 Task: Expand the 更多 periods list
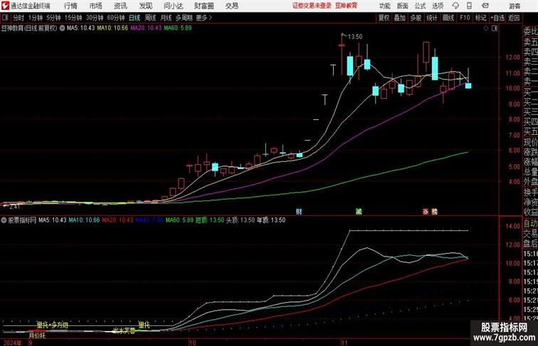click(x=204, y=18)
